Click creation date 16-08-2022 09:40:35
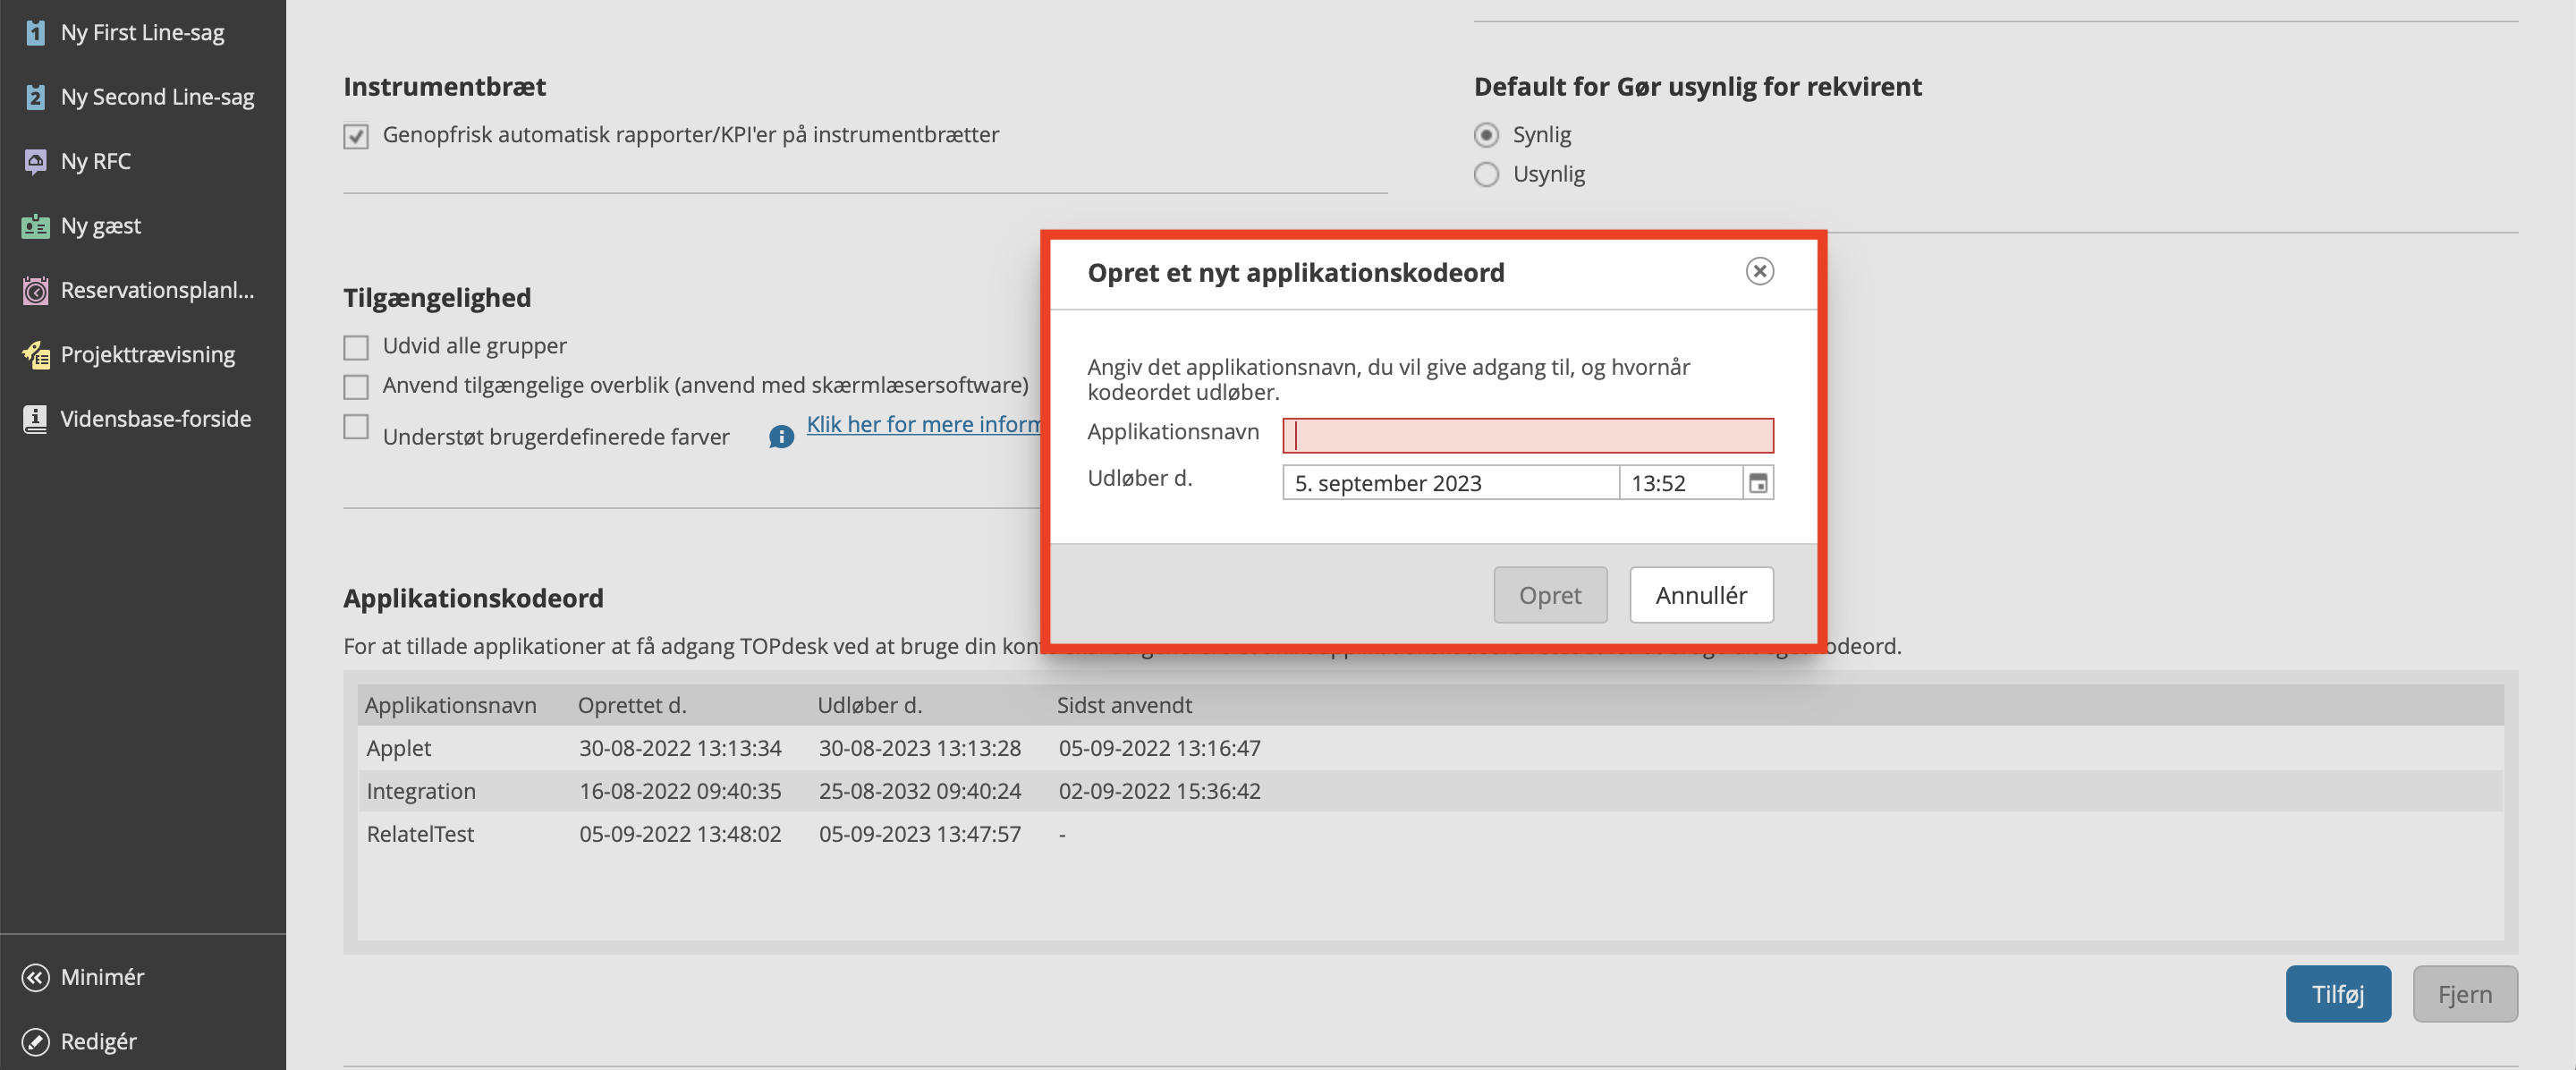The width and height of the screenshot is (2576, 1070). click(680, 791)
